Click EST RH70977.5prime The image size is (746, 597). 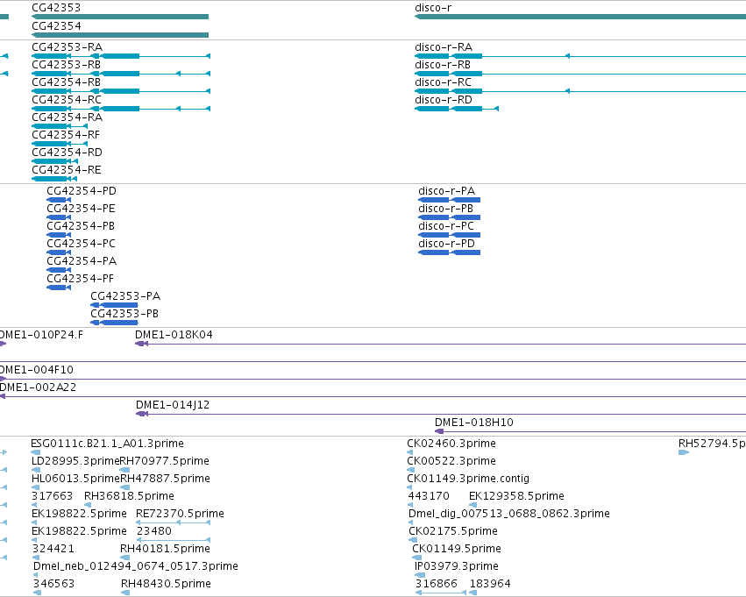pyautogui.click(x=165, y=461)
